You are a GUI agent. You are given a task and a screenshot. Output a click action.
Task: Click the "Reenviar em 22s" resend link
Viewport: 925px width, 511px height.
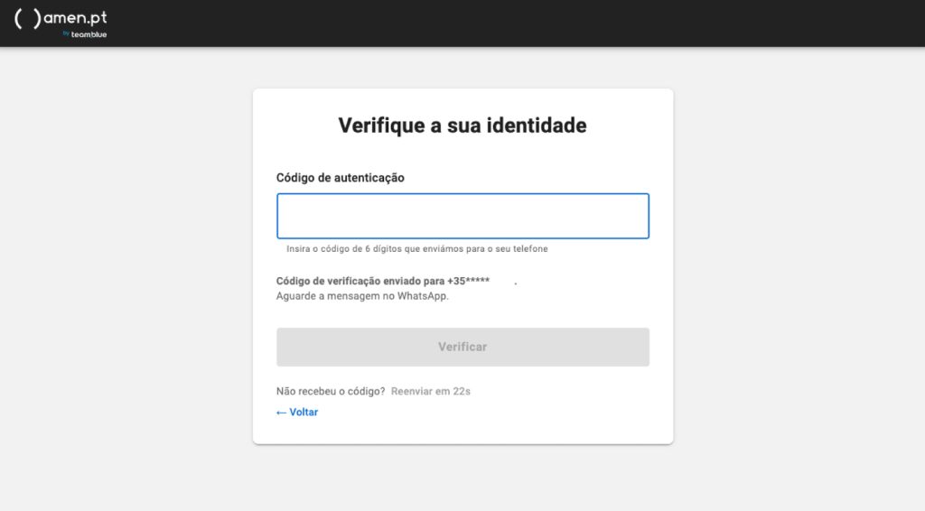click(431, 392)
